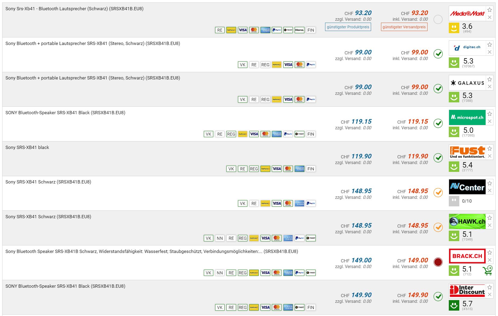Add AVCenter to favorites via star

point(490,183)
